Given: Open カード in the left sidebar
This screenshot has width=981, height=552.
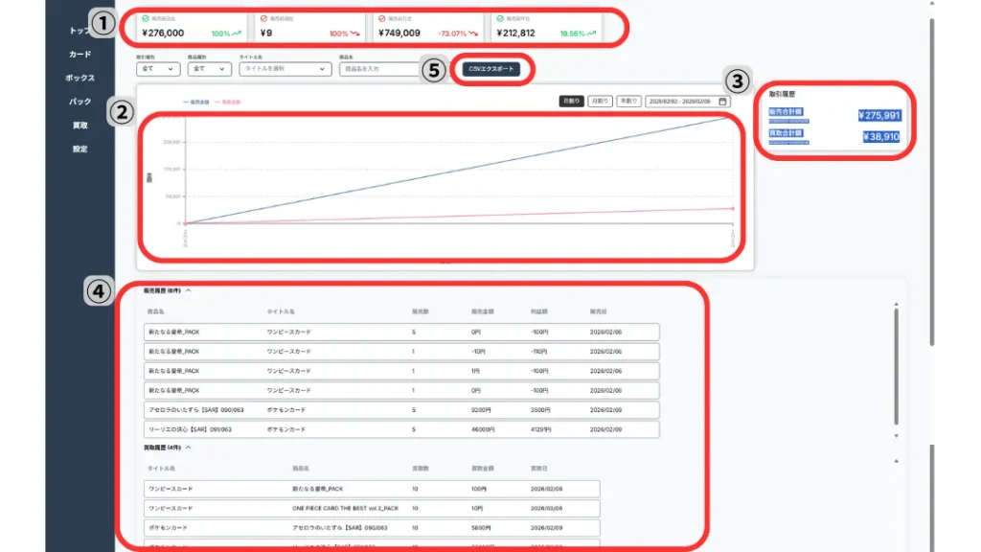Looking at the screenshot, I should pos(80,55).
